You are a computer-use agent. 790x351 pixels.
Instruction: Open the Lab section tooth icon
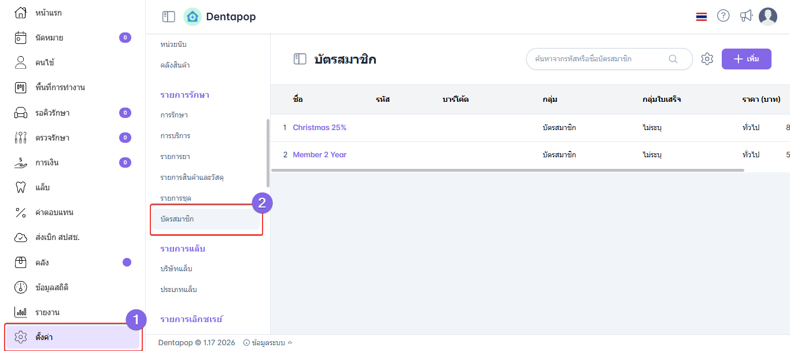pyautogui.click(x=21, y=187)
